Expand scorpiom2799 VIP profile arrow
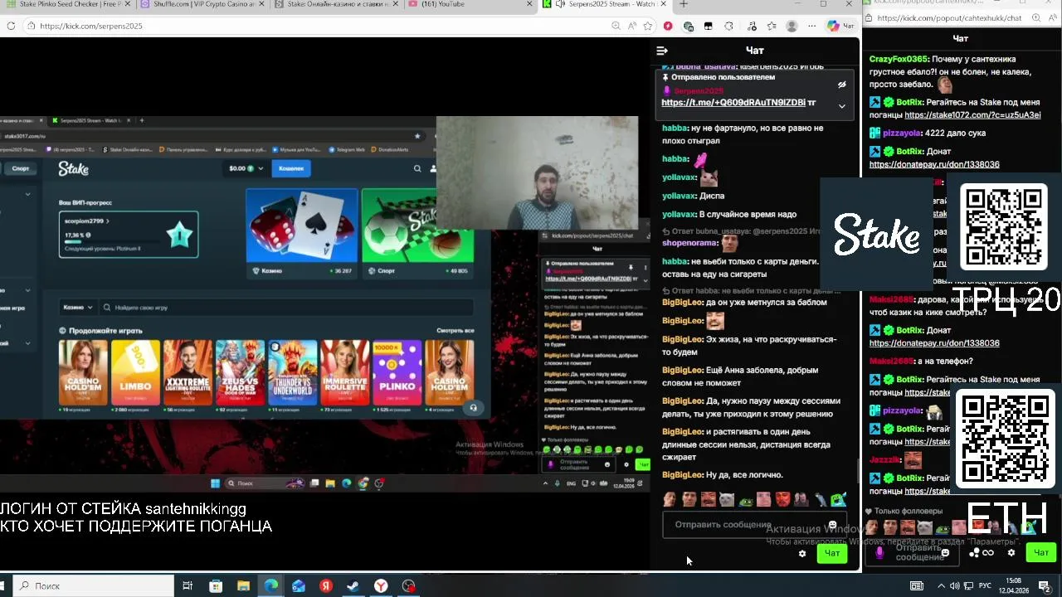 point(107,221)
